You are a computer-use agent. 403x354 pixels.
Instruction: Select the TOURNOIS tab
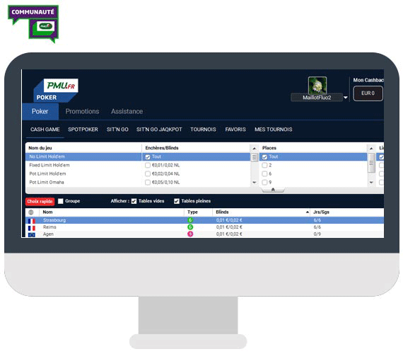(x=203, y=130)
